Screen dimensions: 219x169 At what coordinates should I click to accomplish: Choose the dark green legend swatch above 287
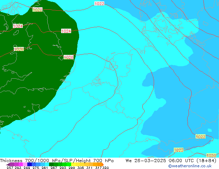[51, 165]
